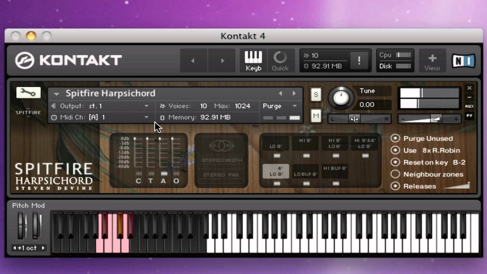487x274 pixels.
Task: Shift octave up with right arrow
Action: click(43, 248)
